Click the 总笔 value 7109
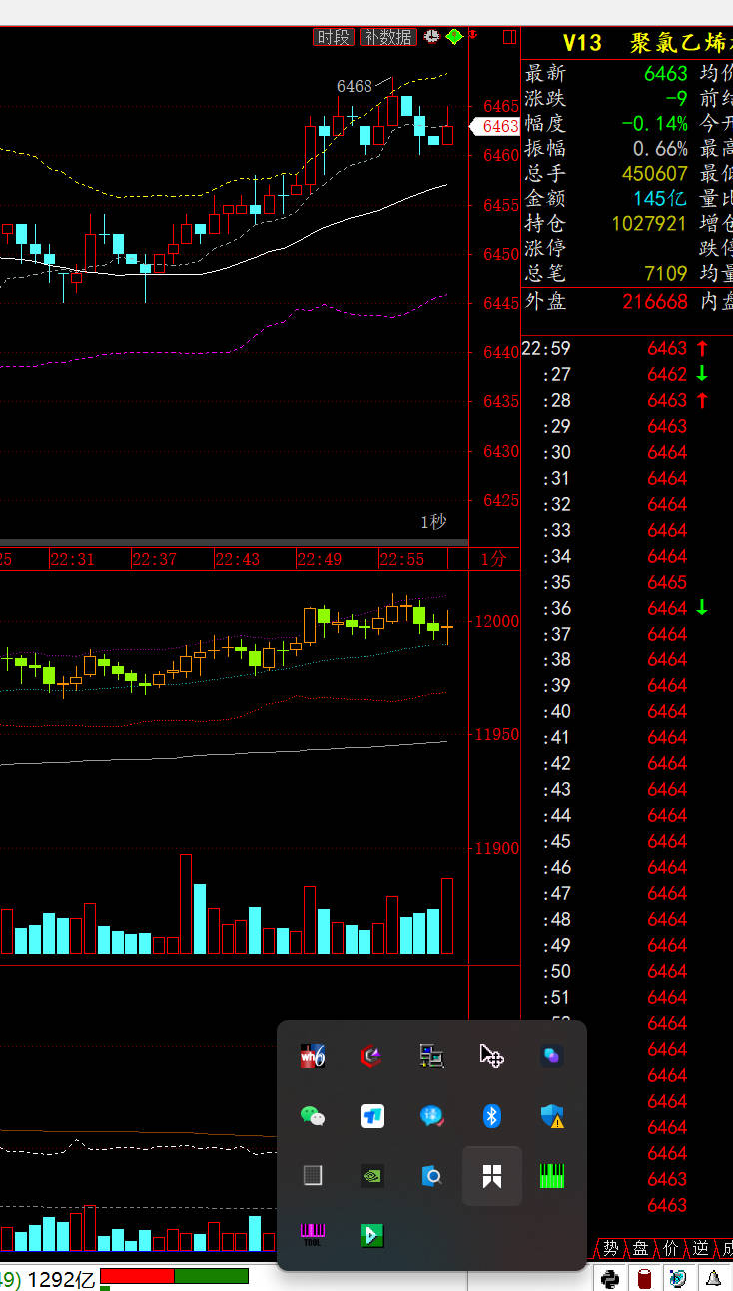This screenshot has width=733, height=1291. (666, 273)
